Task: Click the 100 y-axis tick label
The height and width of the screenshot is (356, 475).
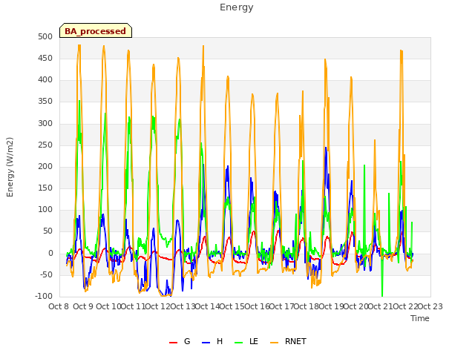Action: pos(45,209)
